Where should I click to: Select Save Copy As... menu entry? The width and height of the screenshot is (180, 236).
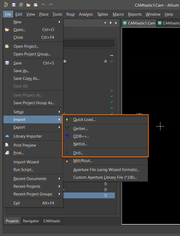pos(33,78)
